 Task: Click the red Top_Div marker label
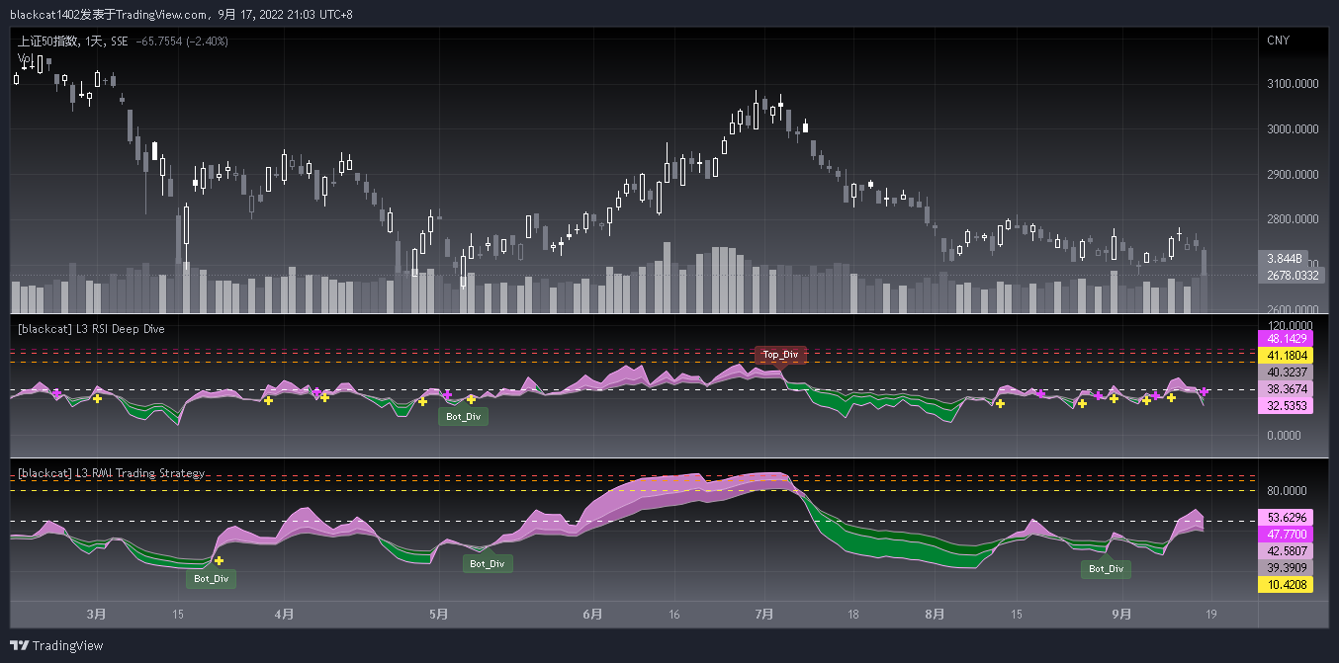781,354
